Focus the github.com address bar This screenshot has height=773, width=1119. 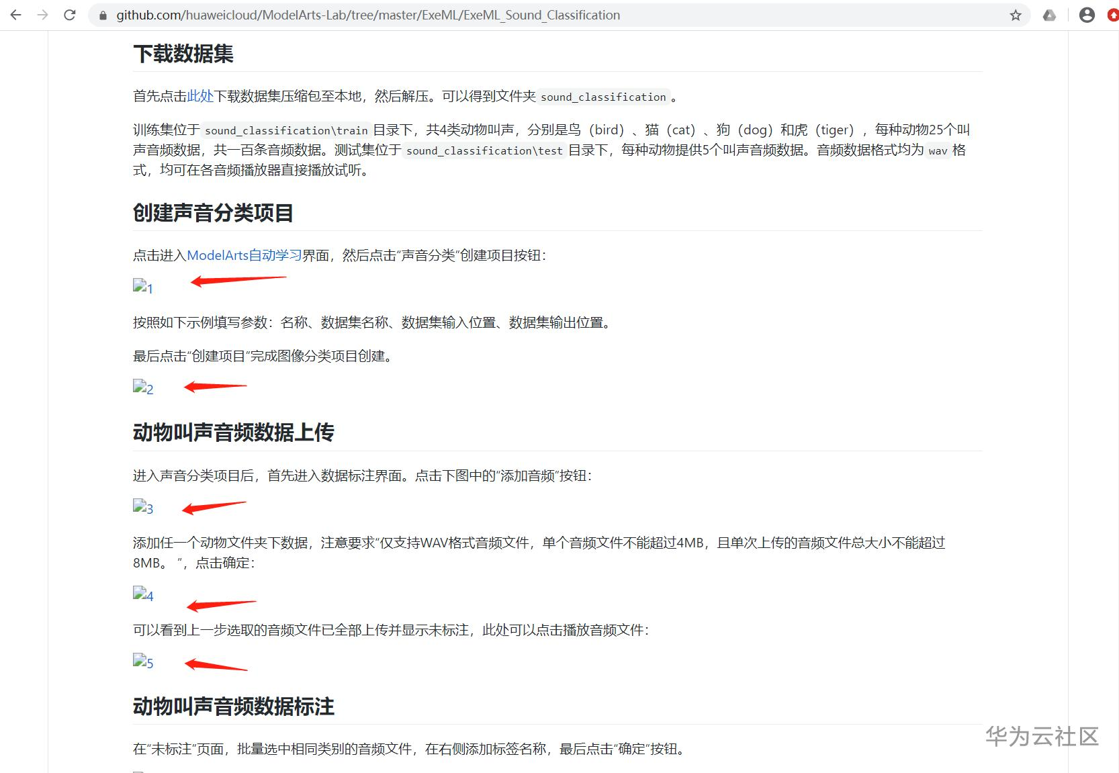click(559, 15)
